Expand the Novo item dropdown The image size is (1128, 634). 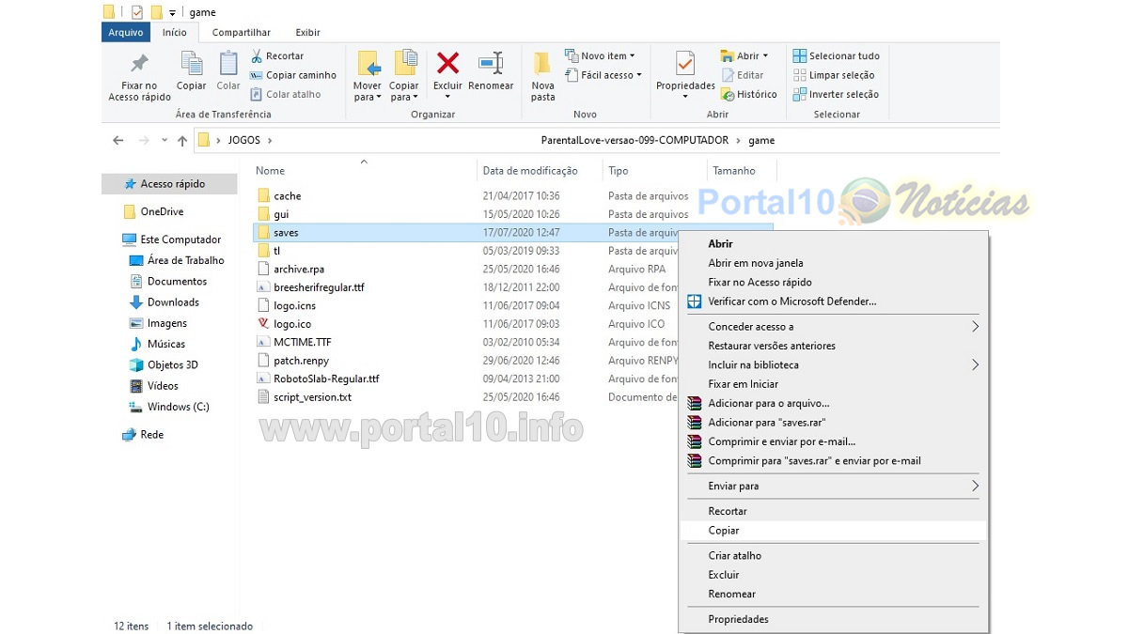tap(600, 55)
